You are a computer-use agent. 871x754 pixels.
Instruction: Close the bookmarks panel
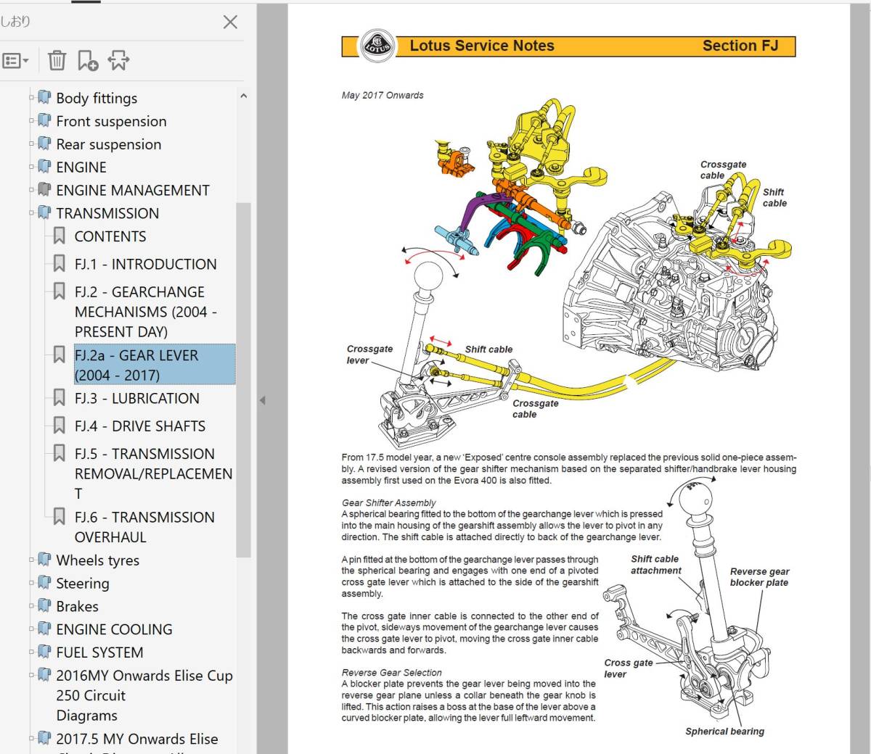(230, 22)
